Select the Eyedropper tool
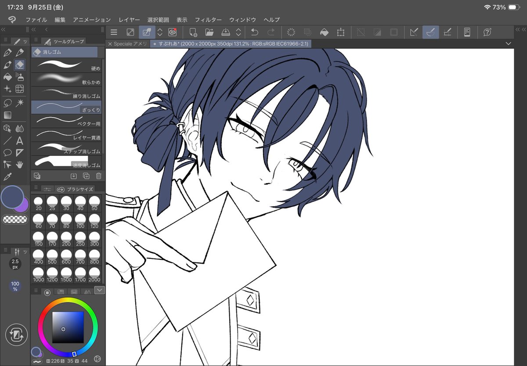Viewport: 527px width, 366px height. [7, 177]
